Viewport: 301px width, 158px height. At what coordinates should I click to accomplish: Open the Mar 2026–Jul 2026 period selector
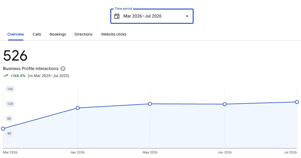click(152, 16)
